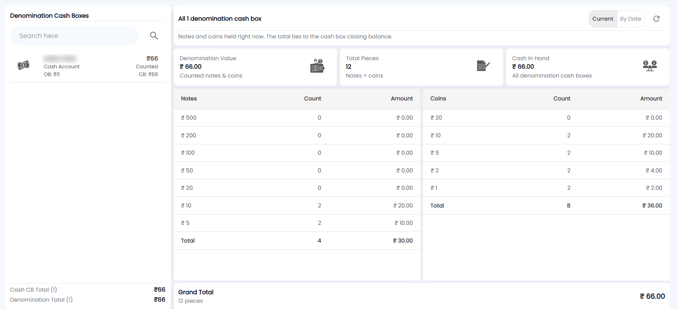Click the Counted status label

tap(147, 66)
